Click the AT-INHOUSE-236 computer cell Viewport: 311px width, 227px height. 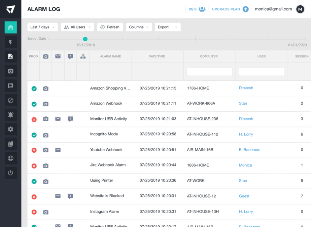203,119
